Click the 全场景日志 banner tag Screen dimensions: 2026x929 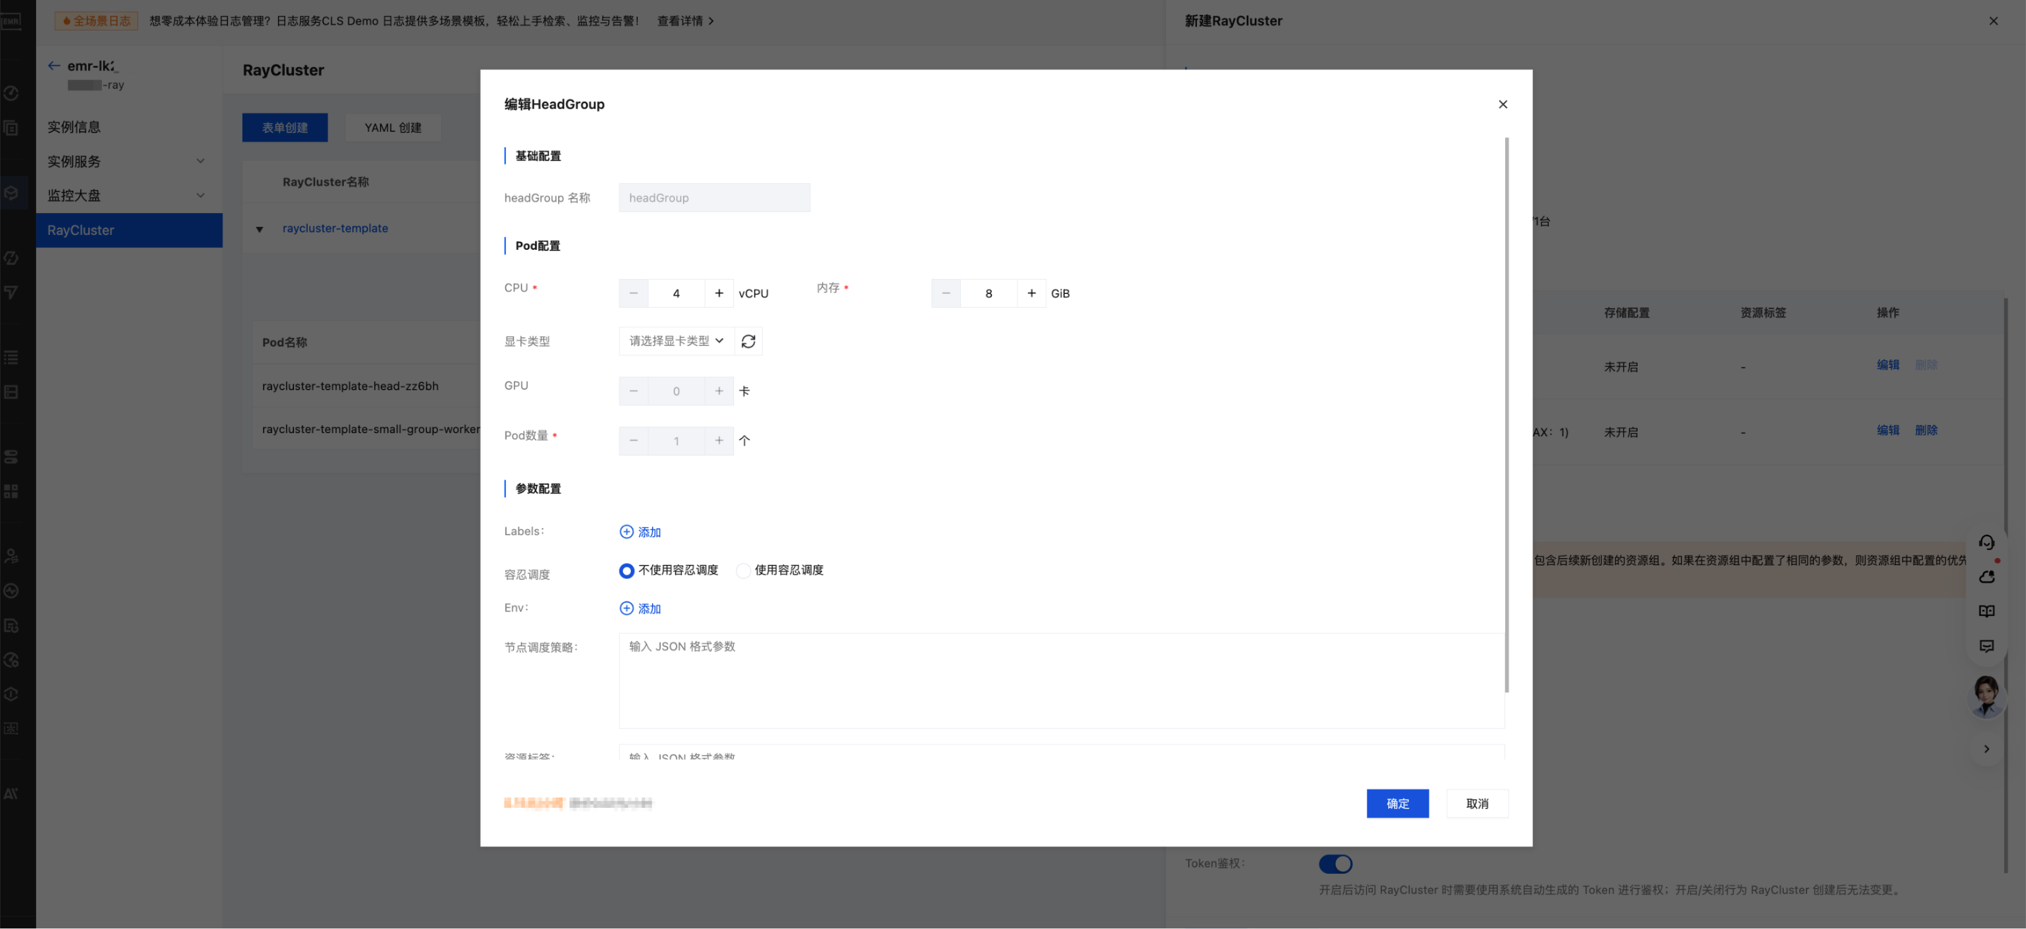[x=96, y=21]
